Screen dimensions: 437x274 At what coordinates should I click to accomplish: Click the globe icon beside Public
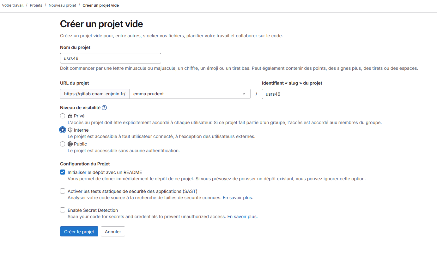click(70, 144)
